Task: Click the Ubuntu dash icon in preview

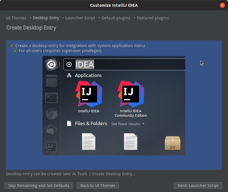Action: point(51,64)
